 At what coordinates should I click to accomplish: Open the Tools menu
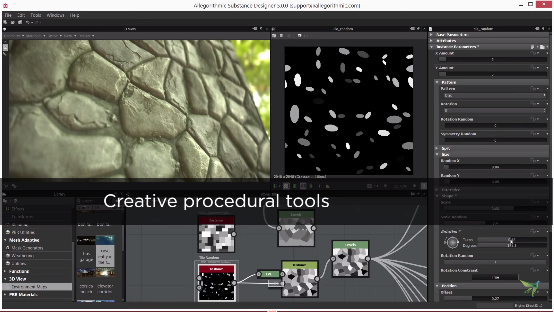tap(36, 15)
